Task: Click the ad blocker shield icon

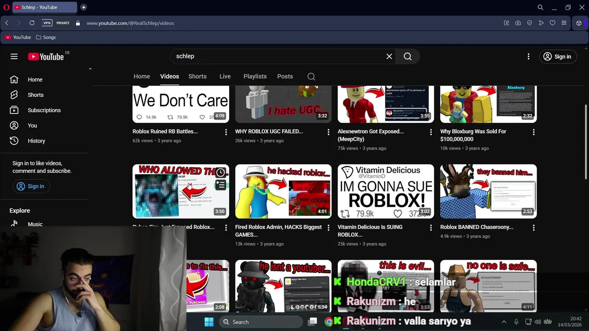Action: 530,23
